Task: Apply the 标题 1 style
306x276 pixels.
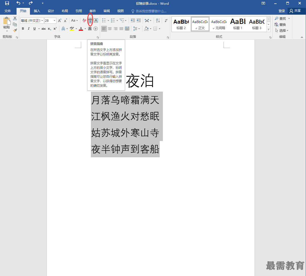Action: pos(238,24)
